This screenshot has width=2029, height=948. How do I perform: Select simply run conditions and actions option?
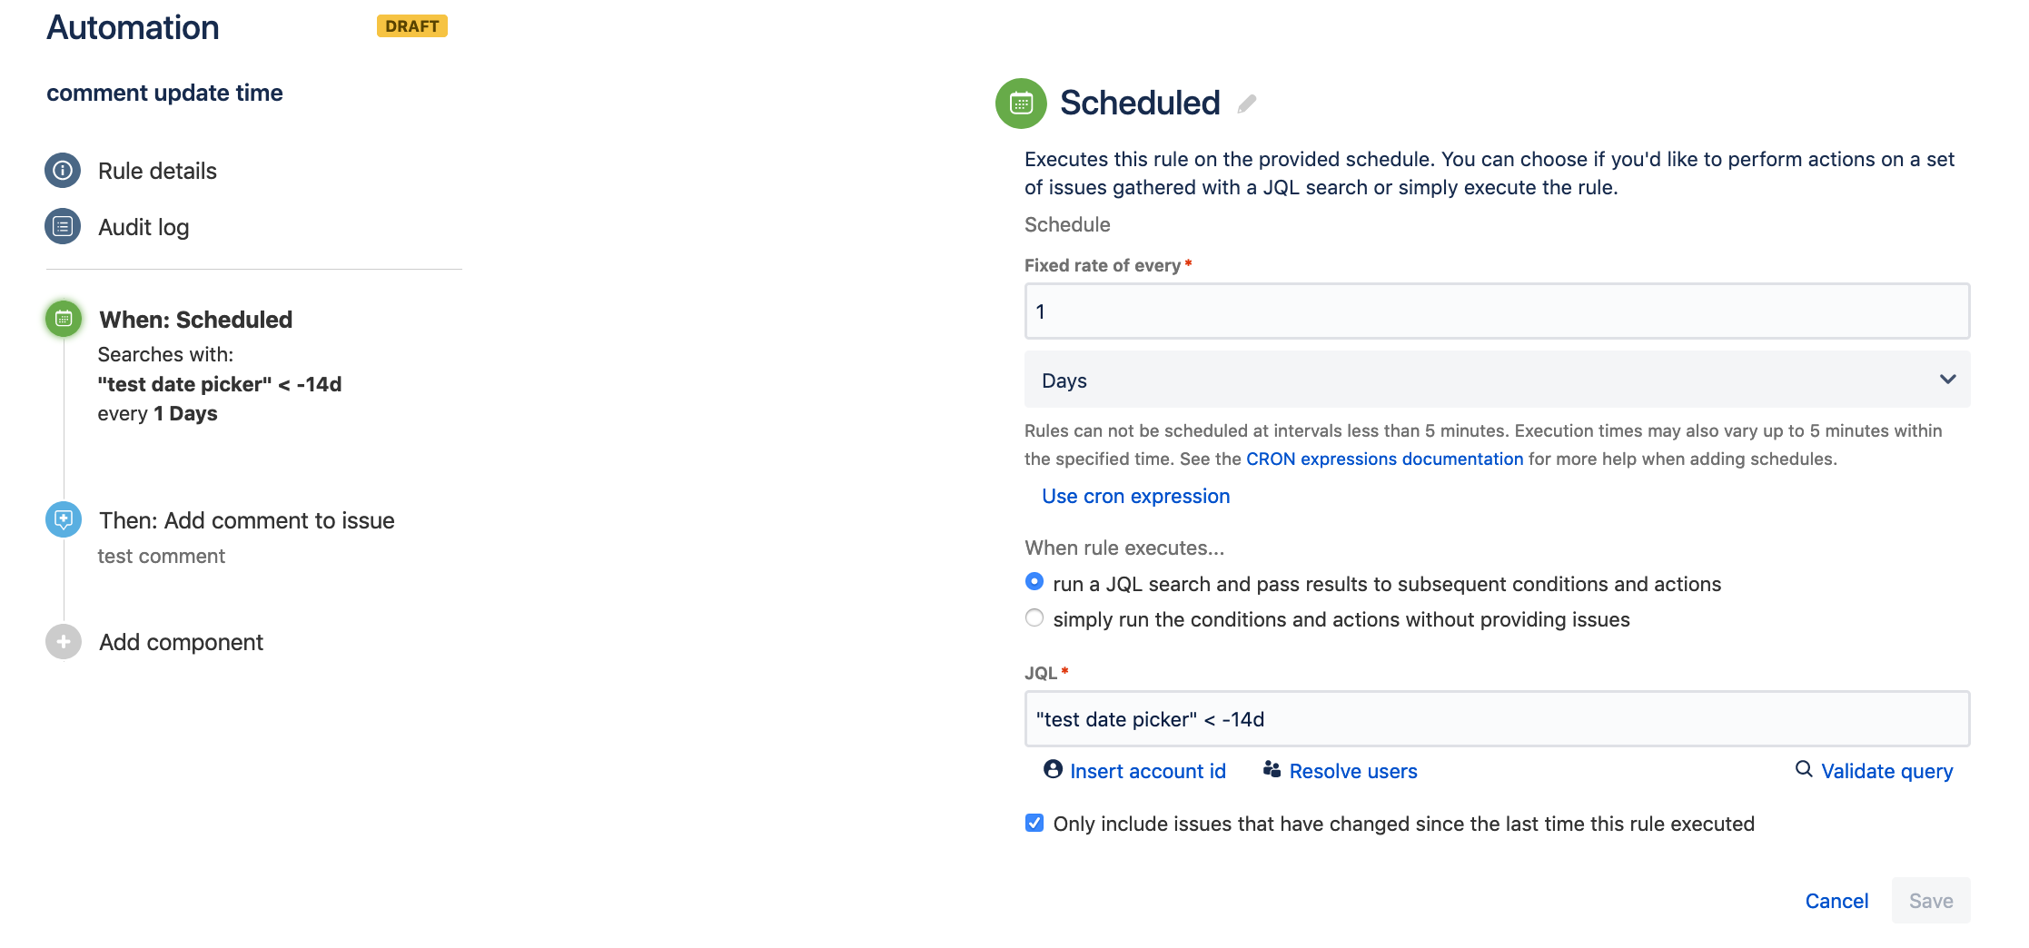click(1034, 617)
